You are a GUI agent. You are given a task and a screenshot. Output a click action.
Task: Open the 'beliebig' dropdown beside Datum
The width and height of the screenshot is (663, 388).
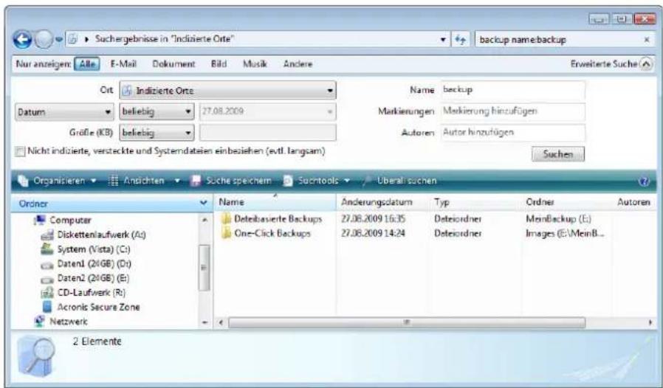coord(157,111)
